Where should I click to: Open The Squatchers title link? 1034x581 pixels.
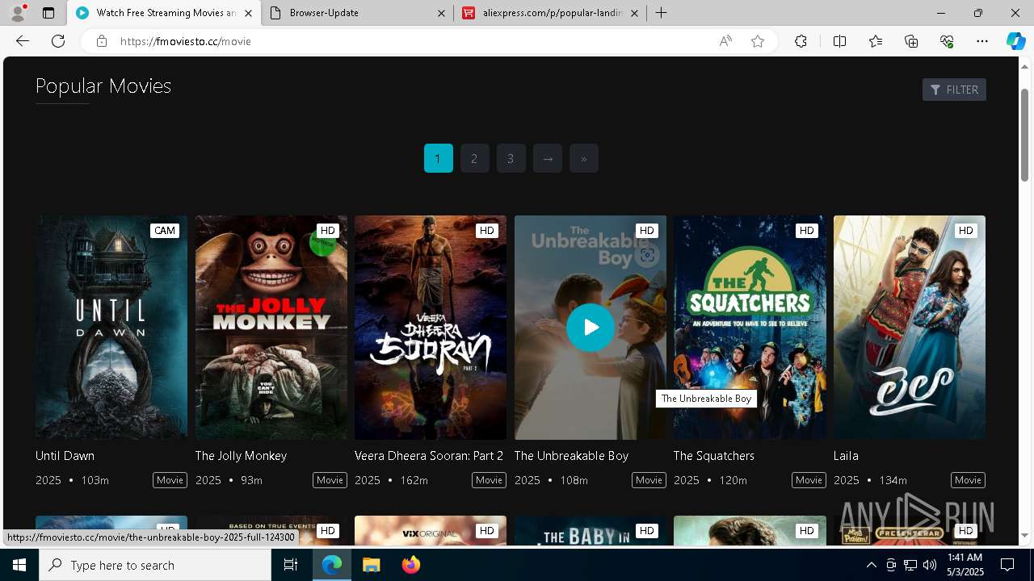point(714,456)
